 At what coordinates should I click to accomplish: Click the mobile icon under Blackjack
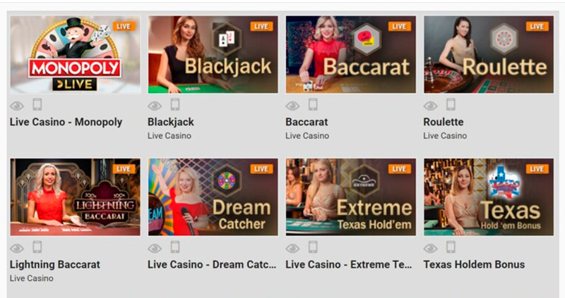tap(175, 104)
